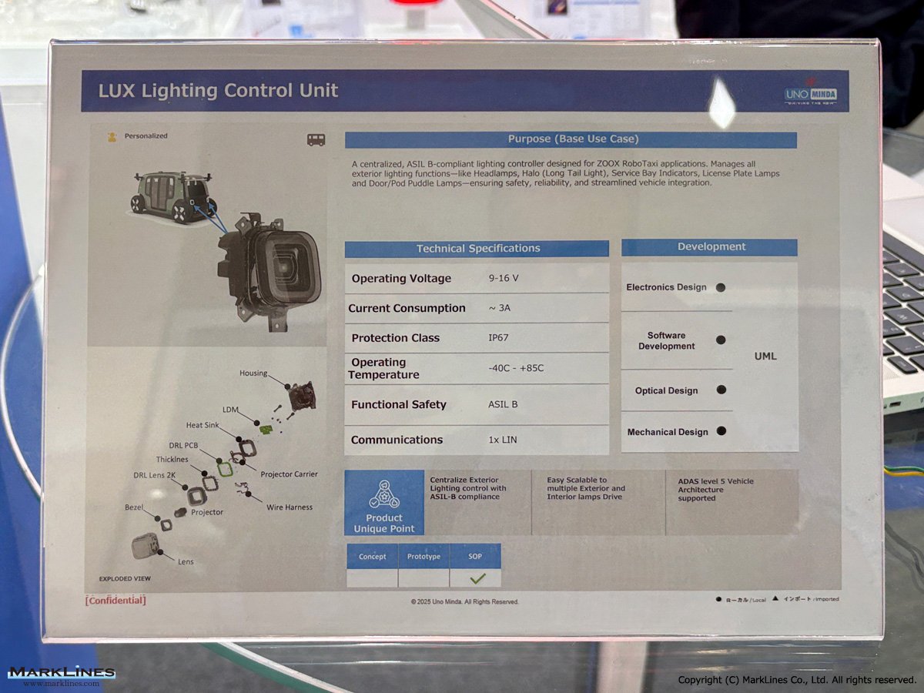
Task: Click the Lens part in the exploded view
Action: (145, 546)
